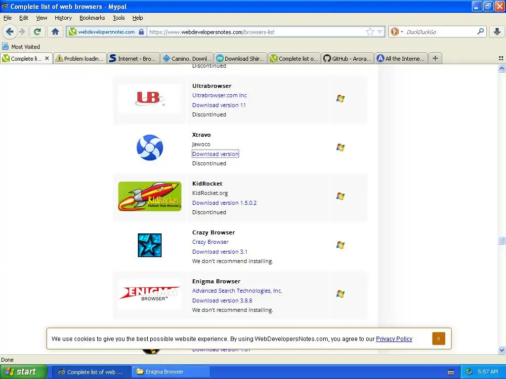Click the Enigma Browser logo image

point(150,294)
